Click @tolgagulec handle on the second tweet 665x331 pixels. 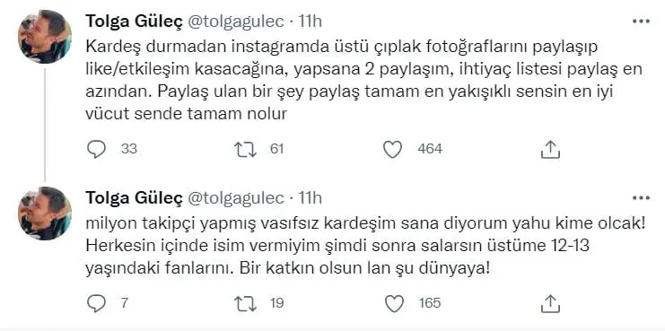236,198
